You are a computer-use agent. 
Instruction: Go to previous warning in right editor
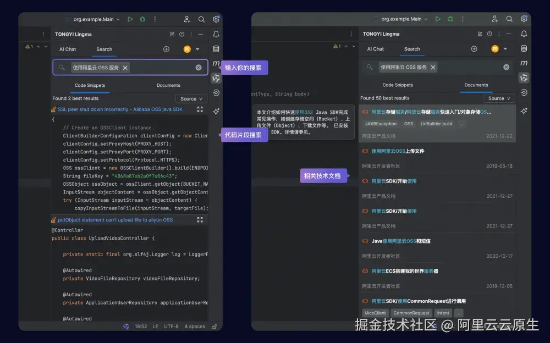pyautogui.click(x=346, y=46)
